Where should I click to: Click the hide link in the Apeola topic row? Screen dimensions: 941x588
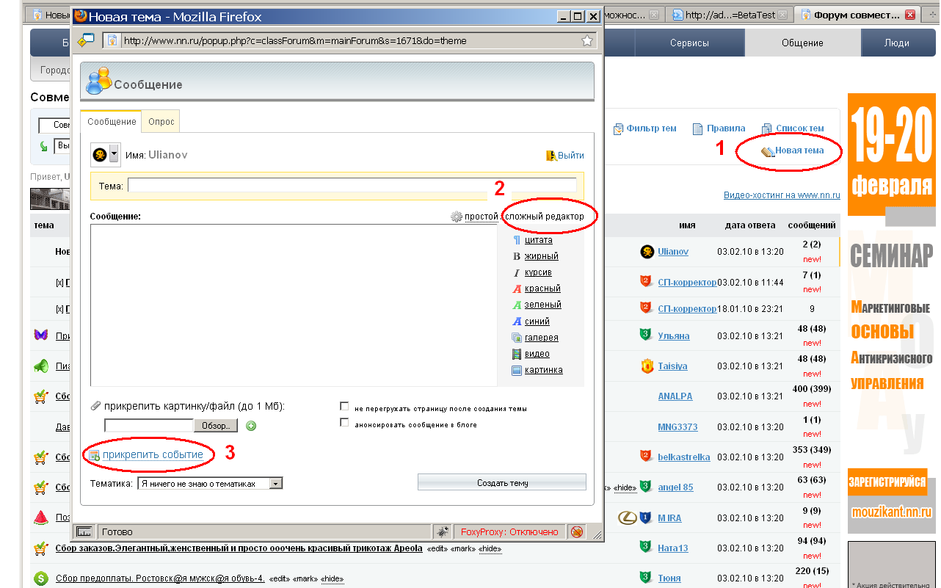point(490,548)
